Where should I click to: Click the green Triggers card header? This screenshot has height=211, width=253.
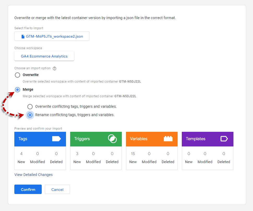click(x=96, y=139)
